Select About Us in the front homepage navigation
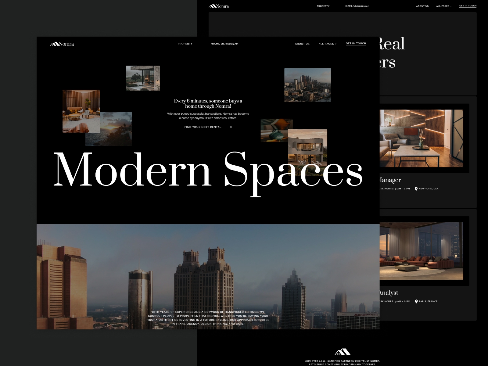 pos(302,44)
